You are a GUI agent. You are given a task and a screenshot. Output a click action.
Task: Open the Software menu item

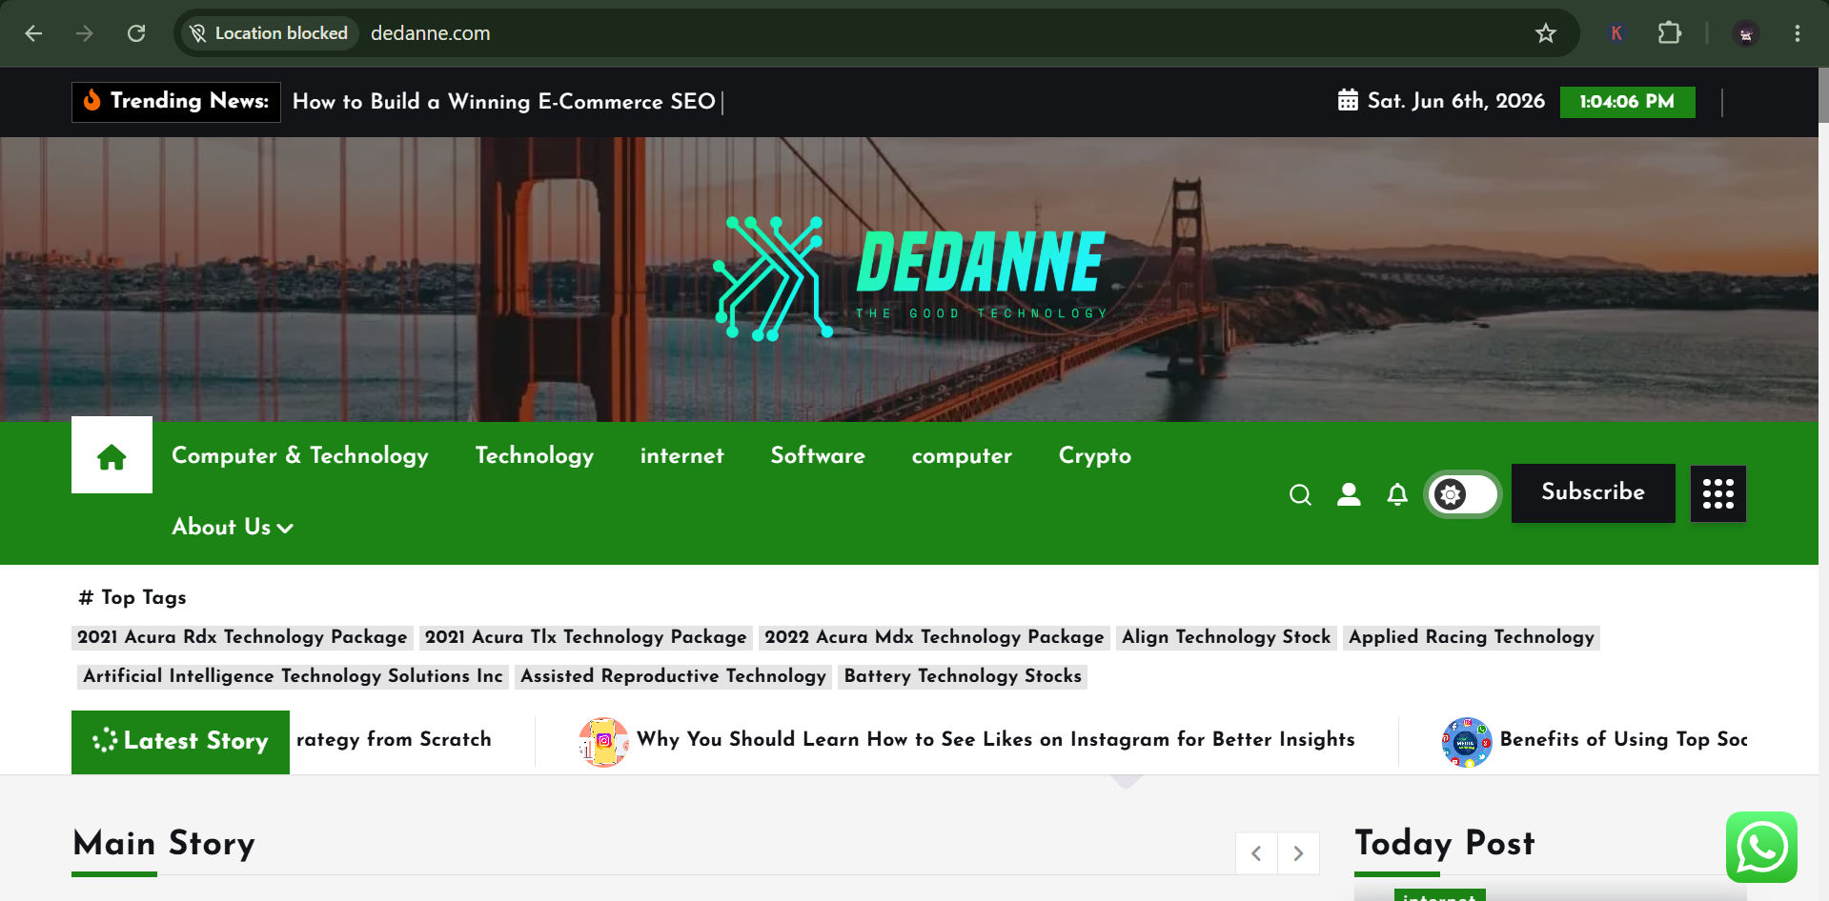coord(818,455)
